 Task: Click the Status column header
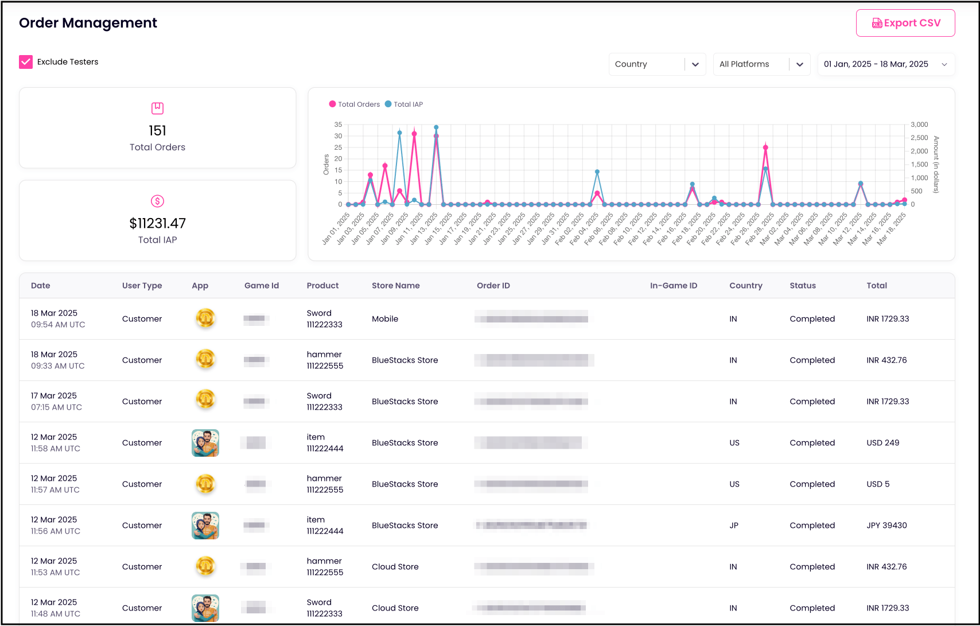(x=802, y=286)
